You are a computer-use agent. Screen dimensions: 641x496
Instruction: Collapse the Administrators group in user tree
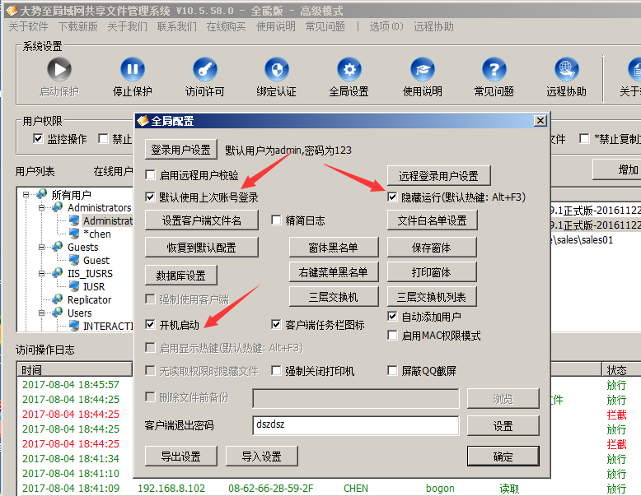tap(40, 208)
